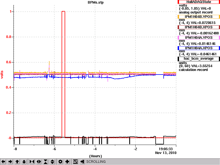Viewport: 220px width, 165px height.
Task: Pan the plot right with the right arrow button
Action: click(10, 162)
